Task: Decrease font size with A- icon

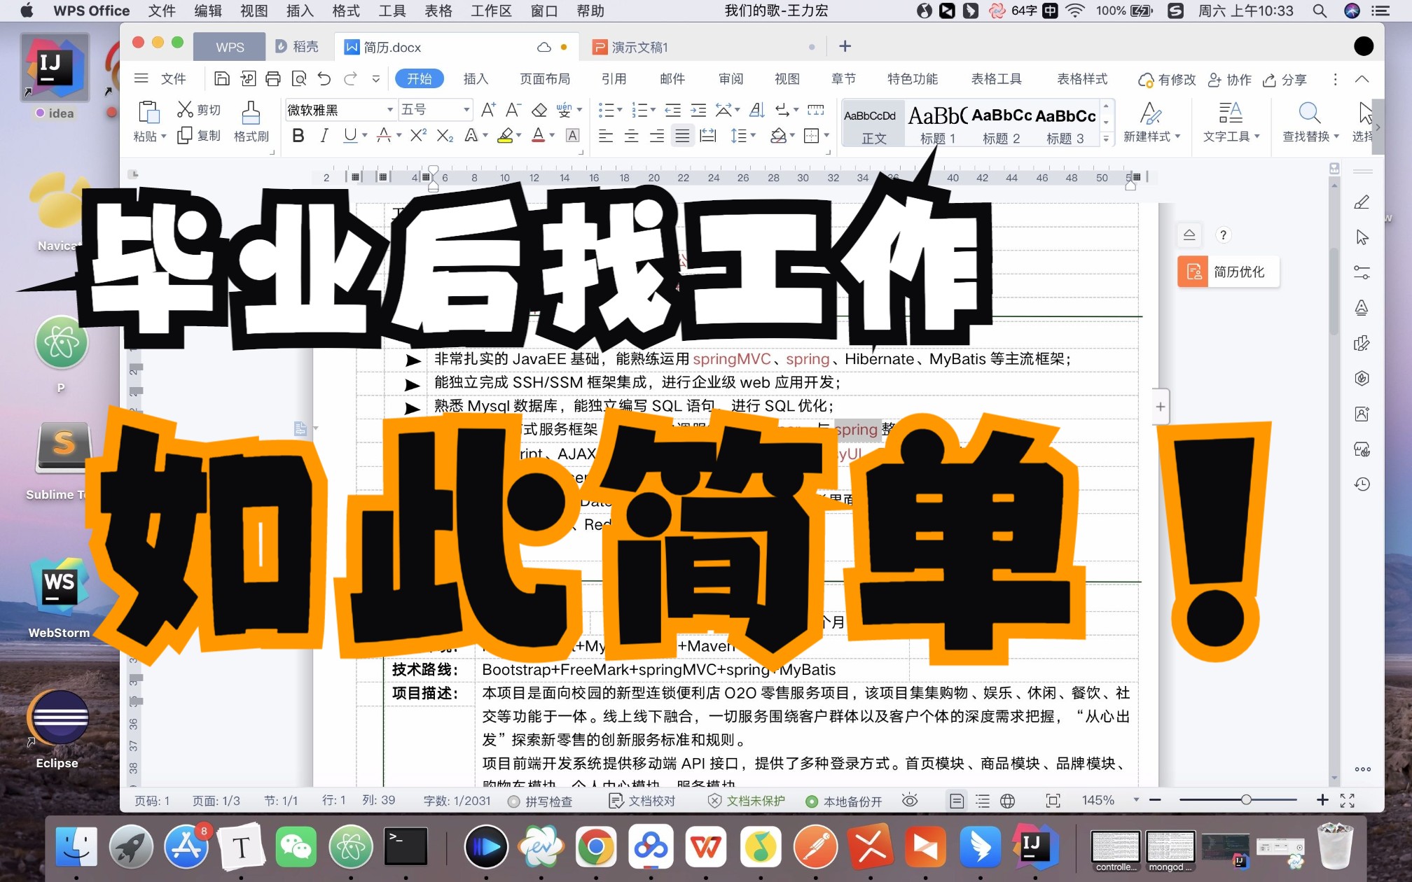Action: pos(513,110)
